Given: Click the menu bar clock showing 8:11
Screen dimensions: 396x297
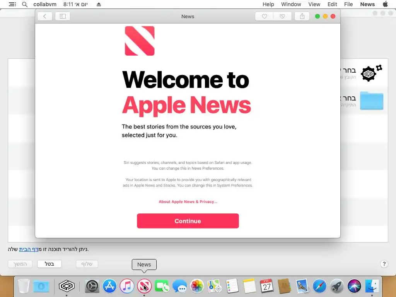Looking at the screenshot, I should [75, 4].
